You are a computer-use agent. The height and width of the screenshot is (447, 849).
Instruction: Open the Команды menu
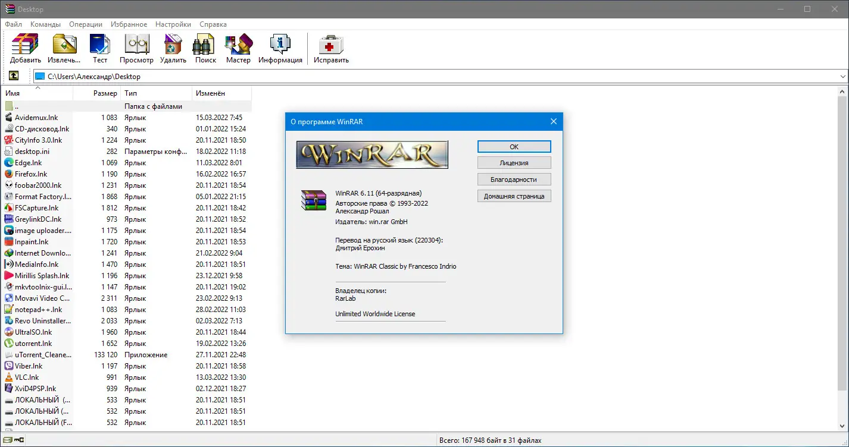45,24
